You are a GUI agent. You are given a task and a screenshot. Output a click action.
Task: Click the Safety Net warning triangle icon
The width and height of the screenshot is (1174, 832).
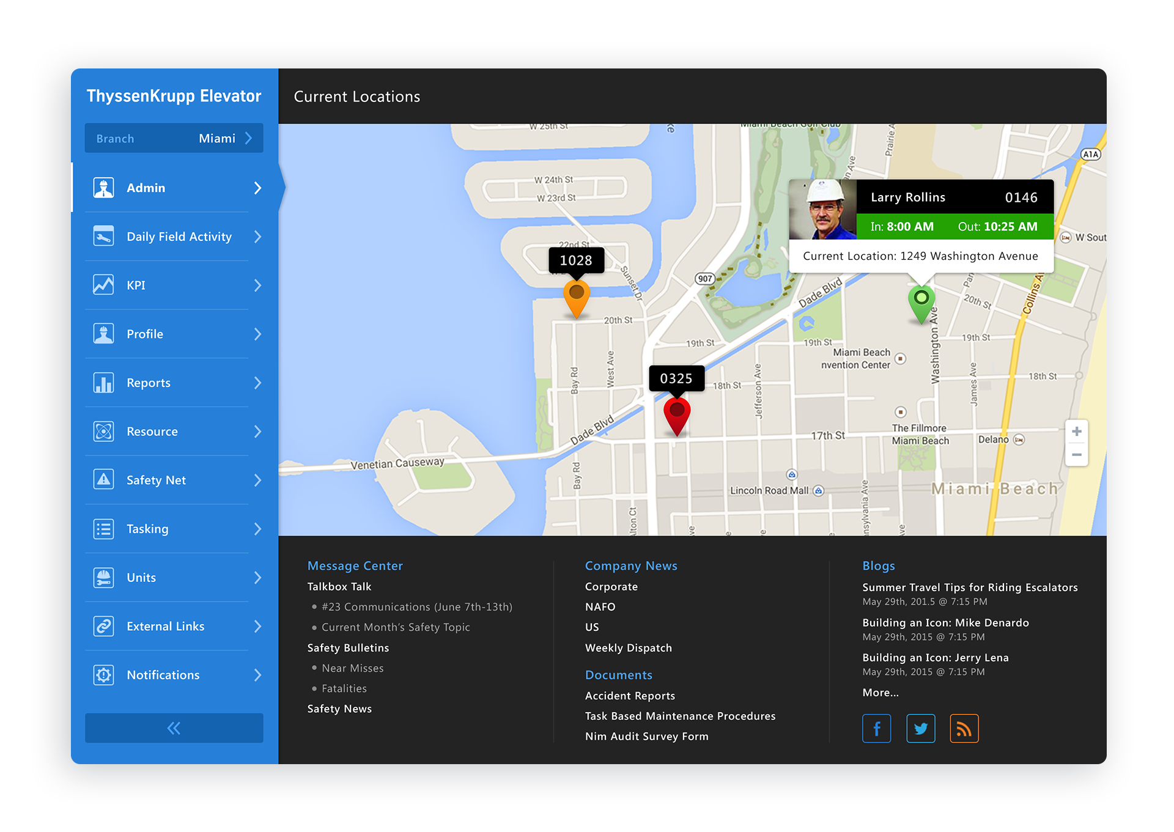103,480
